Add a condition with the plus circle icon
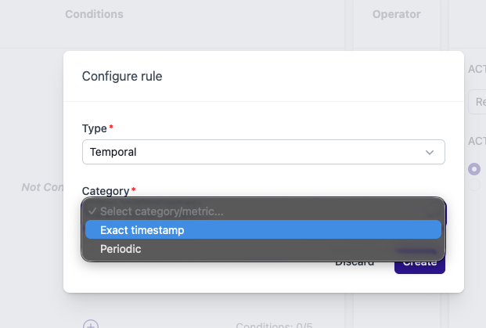The height and width of the screenshot is (328, 486). pyautogui.click(x=91, y=325)
